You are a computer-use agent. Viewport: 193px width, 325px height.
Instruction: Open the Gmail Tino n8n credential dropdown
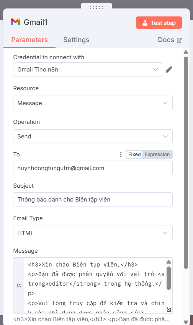(88, 70)
